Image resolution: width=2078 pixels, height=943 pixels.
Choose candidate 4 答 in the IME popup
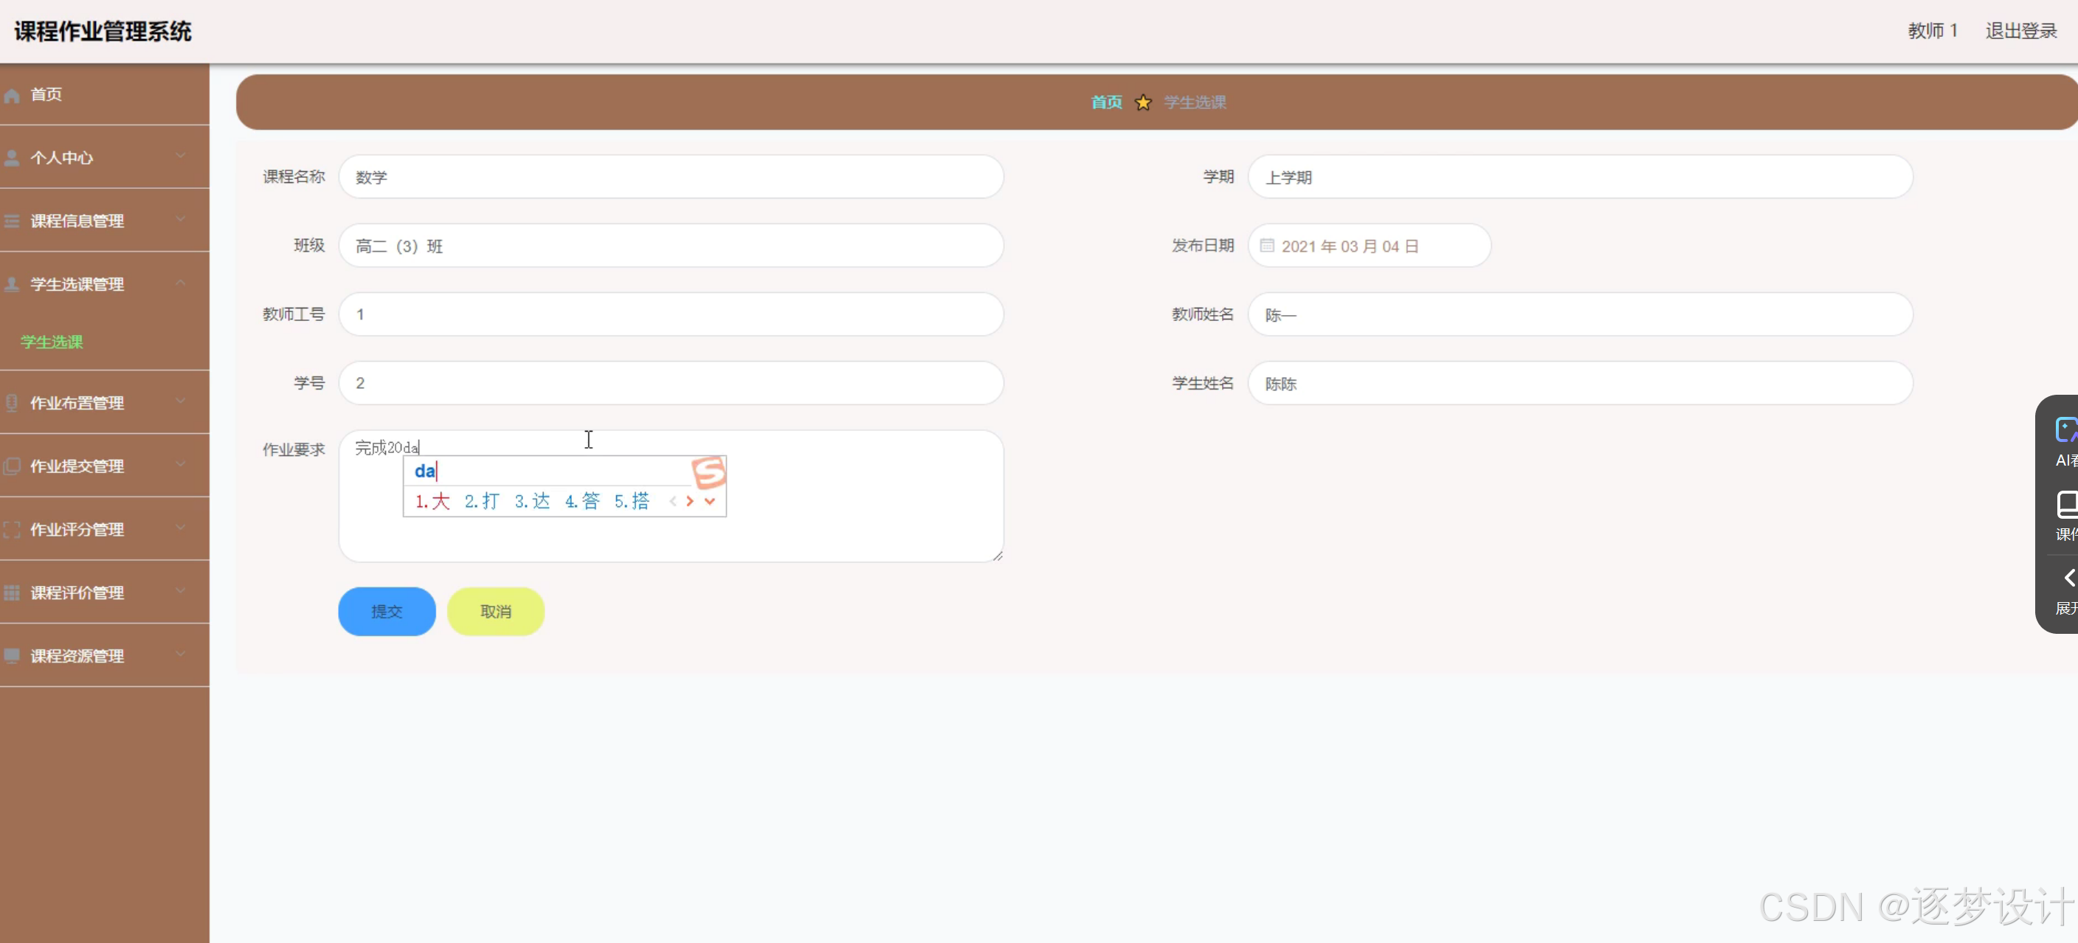point(581,501)
